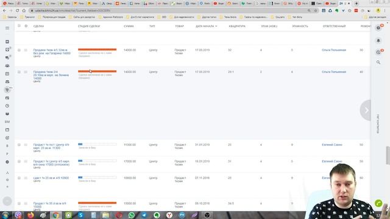The width and height of the screenshot is (390, 219).
Task: Click the browser back arrow
Action: pos(4,11)
